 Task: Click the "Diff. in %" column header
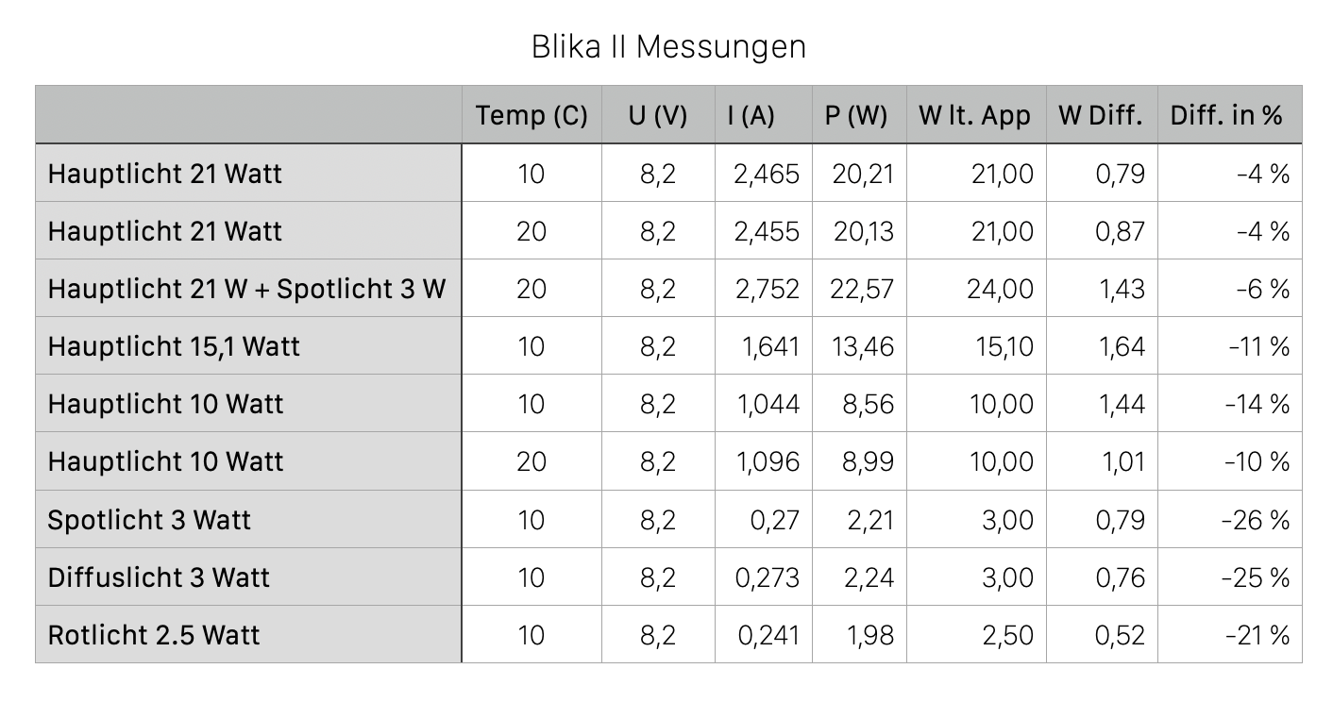tap(1226, 115)
